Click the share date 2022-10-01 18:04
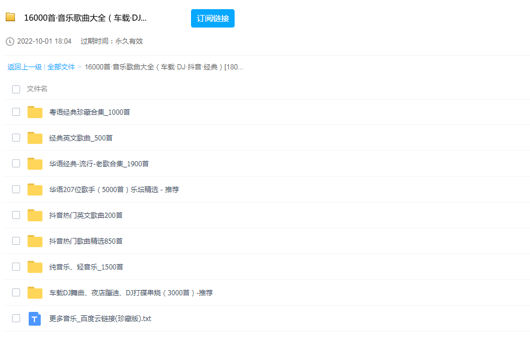 [44, 41]
